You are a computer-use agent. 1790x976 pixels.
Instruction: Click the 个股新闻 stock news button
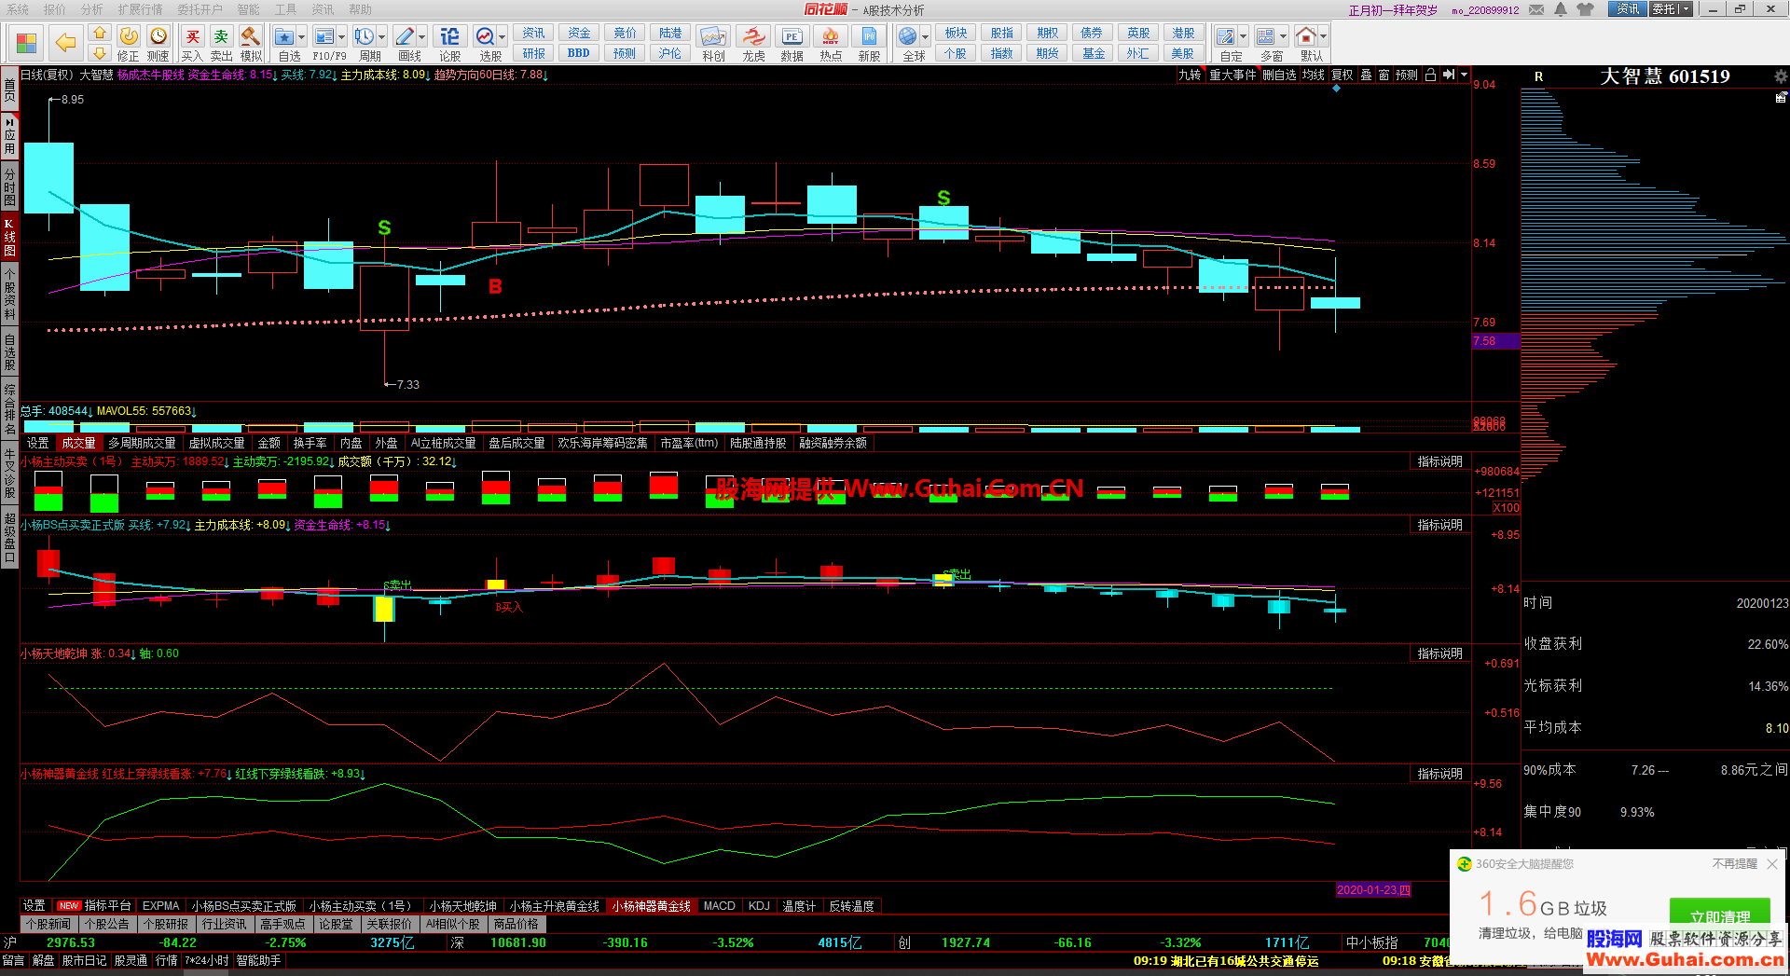pyautogui.click(x=48, y=925)
